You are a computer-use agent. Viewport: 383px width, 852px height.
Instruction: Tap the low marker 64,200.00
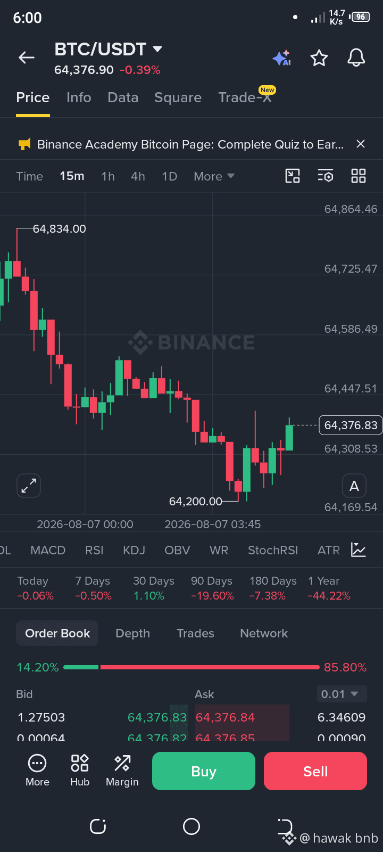point(195,502)
